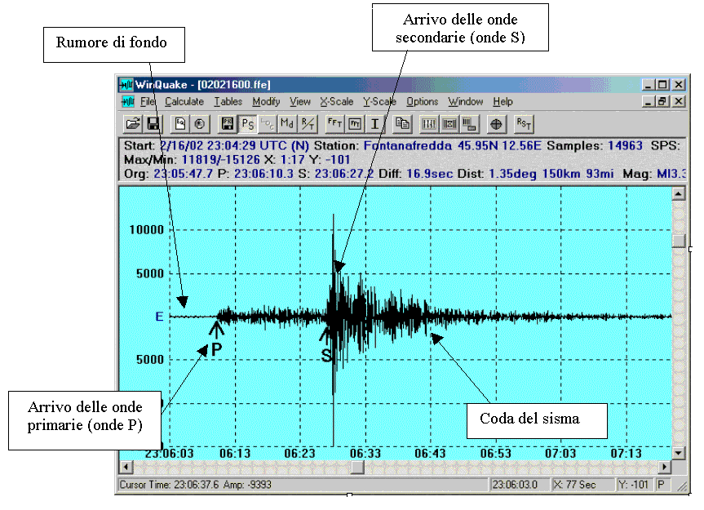Toggle the PS pick markers button
The image size is (704, 510).
(247, 123)
